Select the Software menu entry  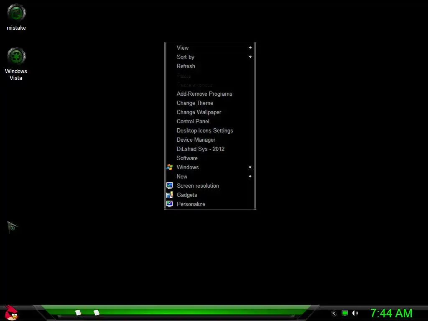[x=210, y=158]
